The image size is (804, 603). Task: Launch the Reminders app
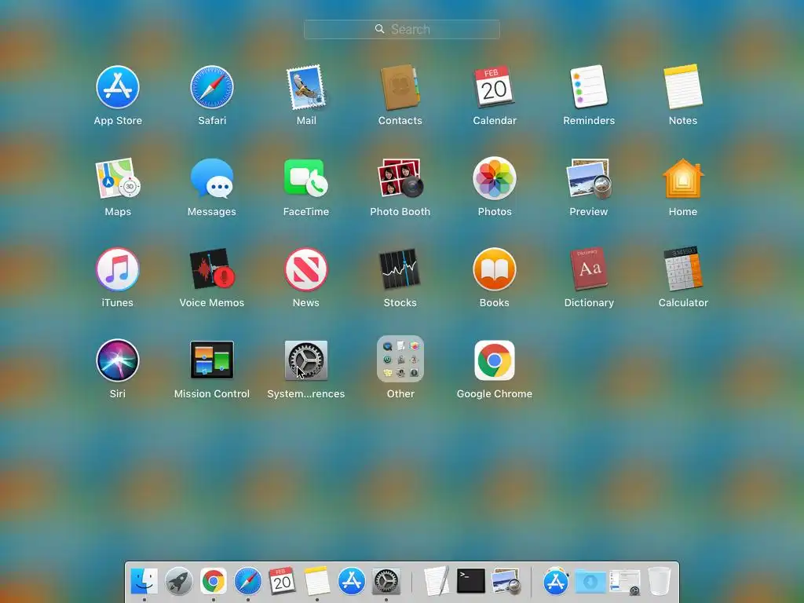[589, 87]
